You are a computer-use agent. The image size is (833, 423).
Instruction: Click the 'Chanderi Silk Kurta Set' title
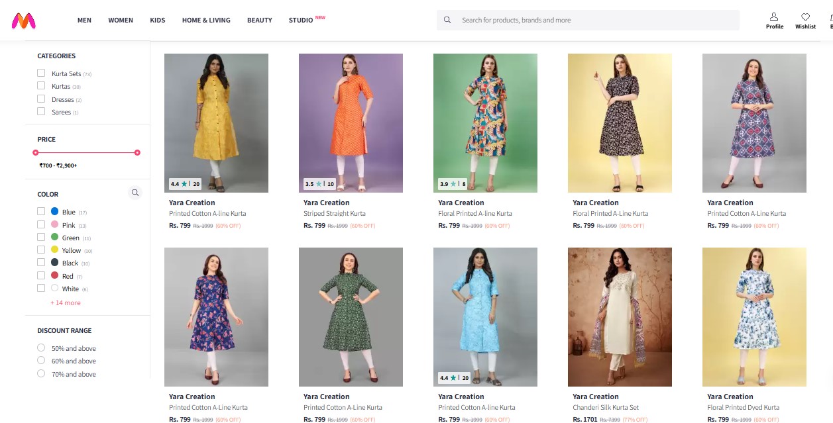(606, 408)
